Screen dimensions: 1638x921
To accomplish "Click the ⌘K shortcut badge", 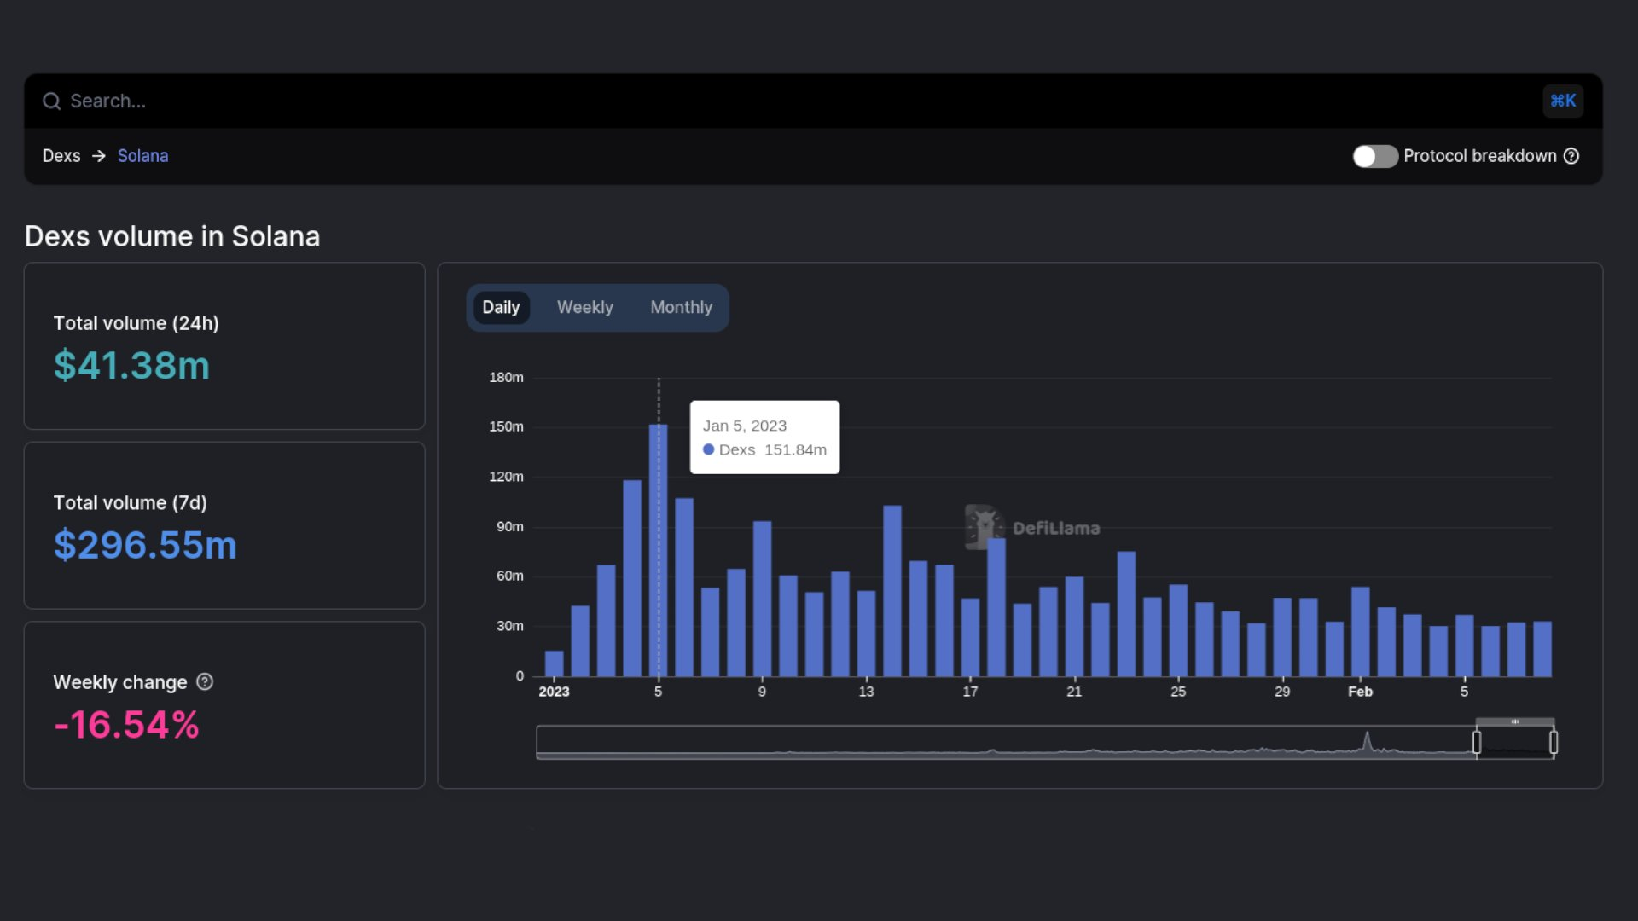I will coord(1562,101).
